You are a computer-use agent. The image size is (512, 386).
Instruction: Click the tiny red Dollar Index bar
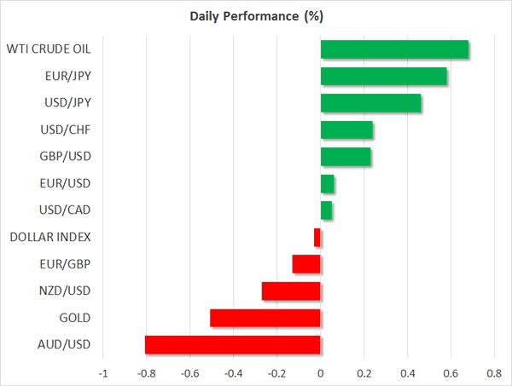click(x=317, y=237)
